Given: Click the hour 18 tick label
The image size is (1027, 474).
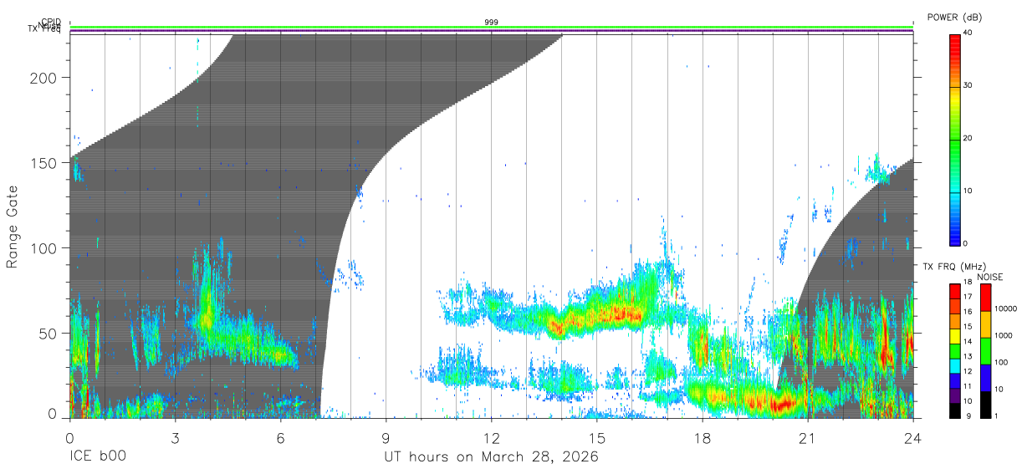Looking at the screenshot, I should 702,437.
